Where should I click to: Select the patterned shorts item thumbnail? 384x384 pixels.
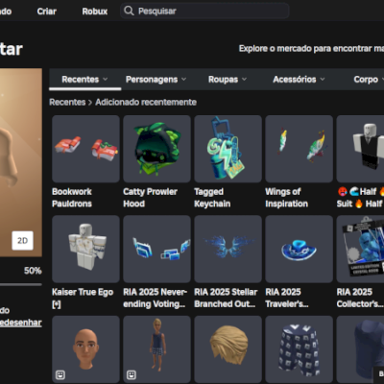coord(299,349)
